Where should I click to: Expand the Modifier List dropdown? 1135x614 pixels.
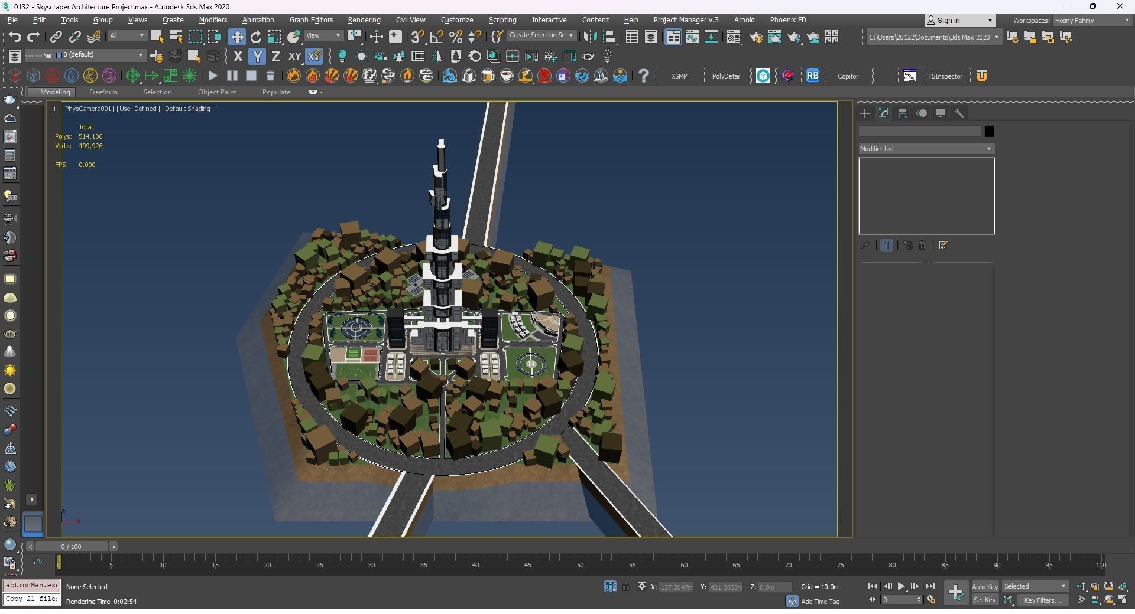[926, 149]
